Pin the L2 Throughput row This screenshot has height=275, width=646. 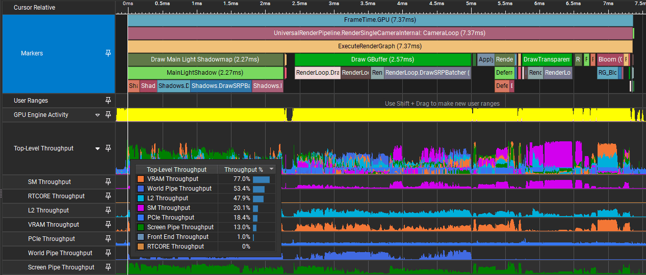[108, 210]
